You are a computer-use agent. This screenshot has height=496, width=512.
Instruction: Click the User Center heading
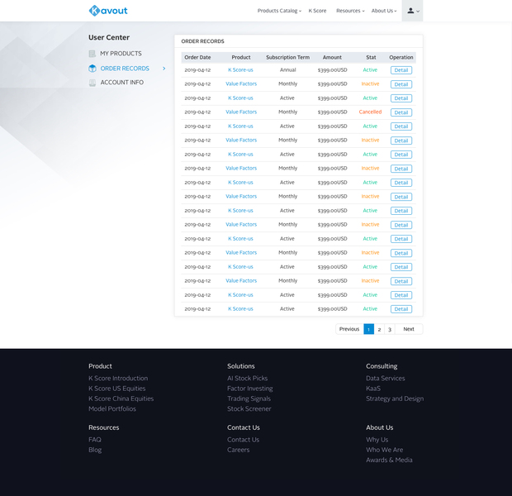(109, 37)
